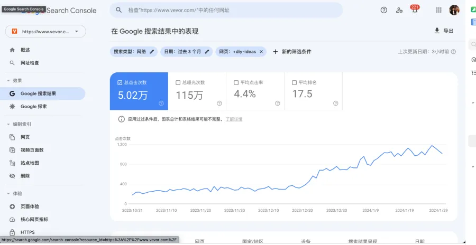
Task: Click the crossed-eye removals icon
Action: coord(12,176)
